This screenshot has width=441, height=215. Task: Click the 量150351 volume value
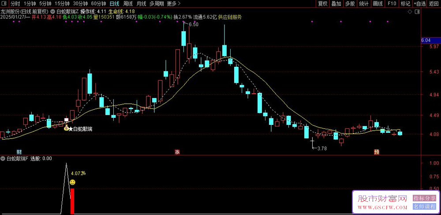coord(104,17)
